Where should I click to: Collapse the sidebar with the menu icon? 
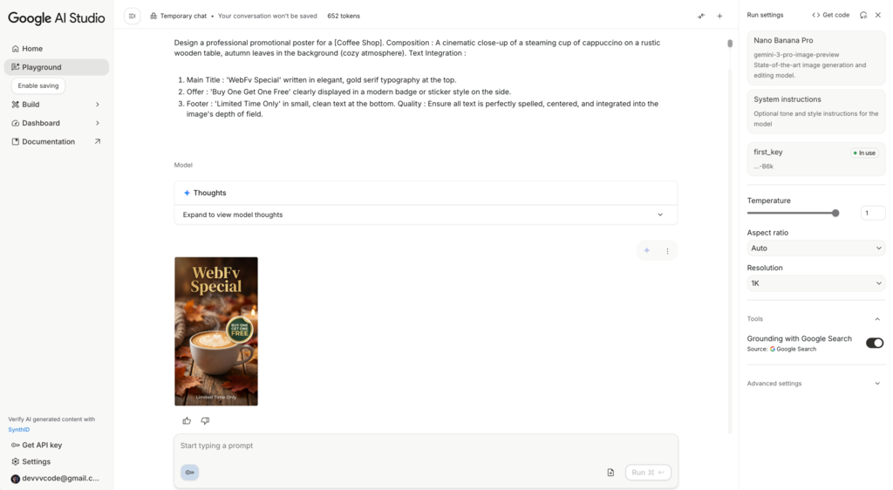point(133,16)
